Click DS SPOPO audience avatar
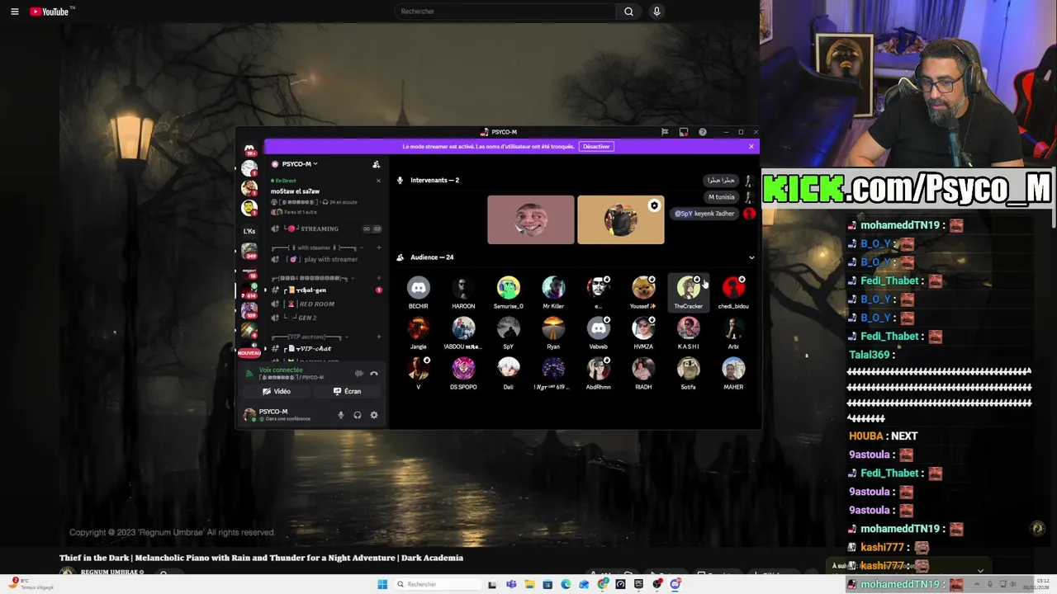The width and height of the screenshot is (1057, 594). pos(463,369)
